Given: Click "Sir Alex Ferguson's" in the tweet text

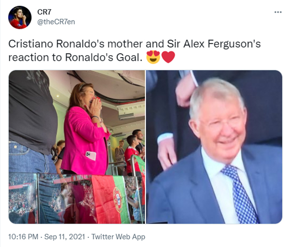Looking at the screenshot, I should 214,44.
